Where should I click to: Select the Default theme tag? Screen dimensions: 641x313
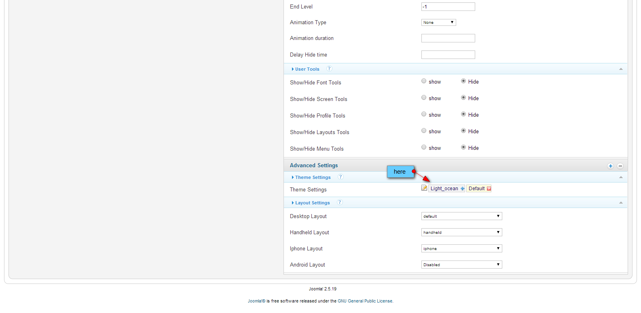pos(479,189)
